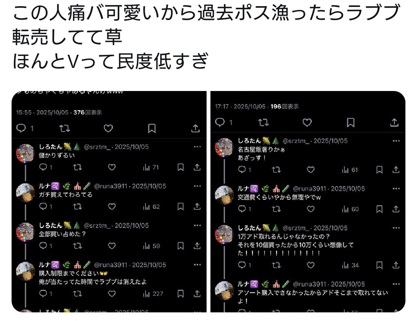View analytics showing 227 views
The image size is (417, 322).
coord(153,293)
